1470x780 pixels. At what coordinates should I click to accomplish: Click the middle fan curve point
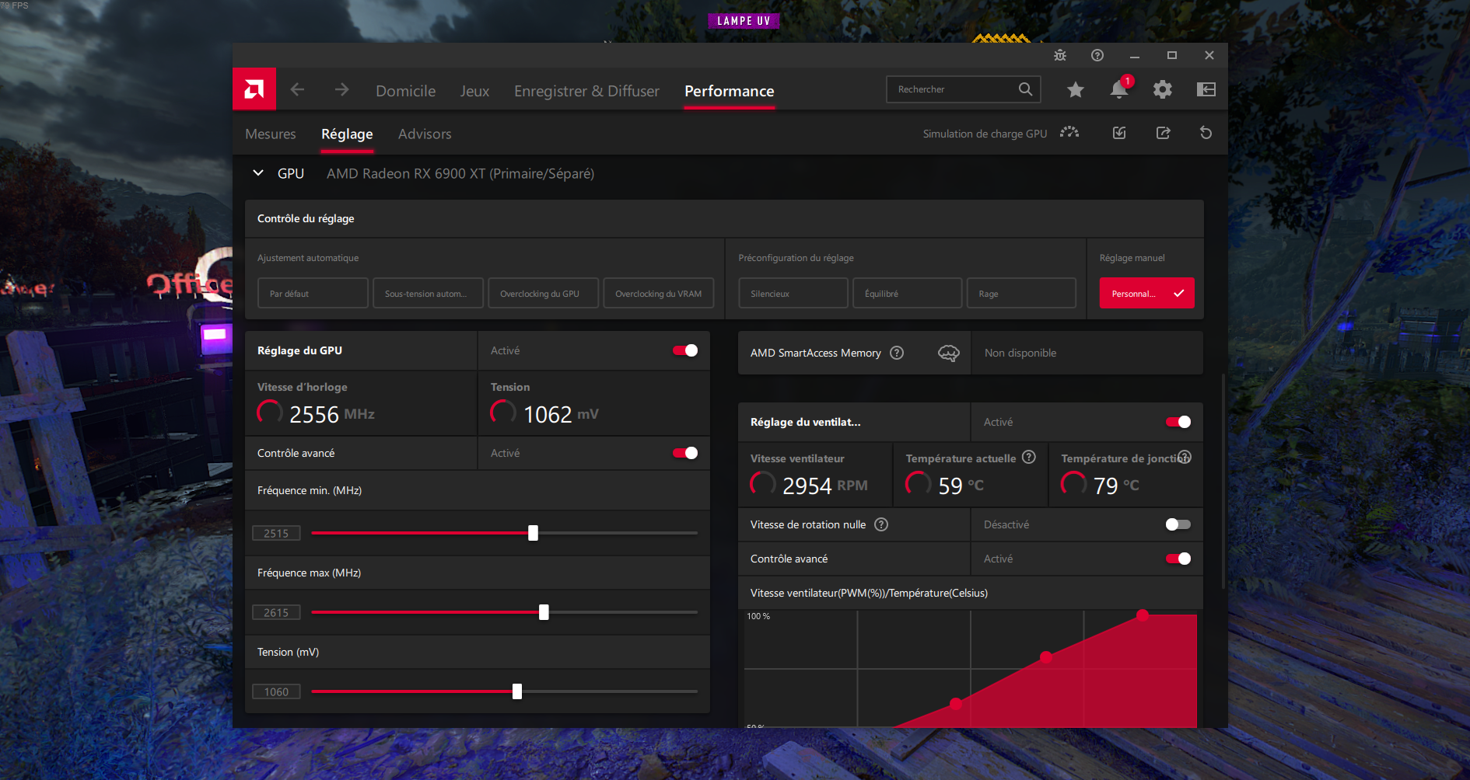(1046, 657)
